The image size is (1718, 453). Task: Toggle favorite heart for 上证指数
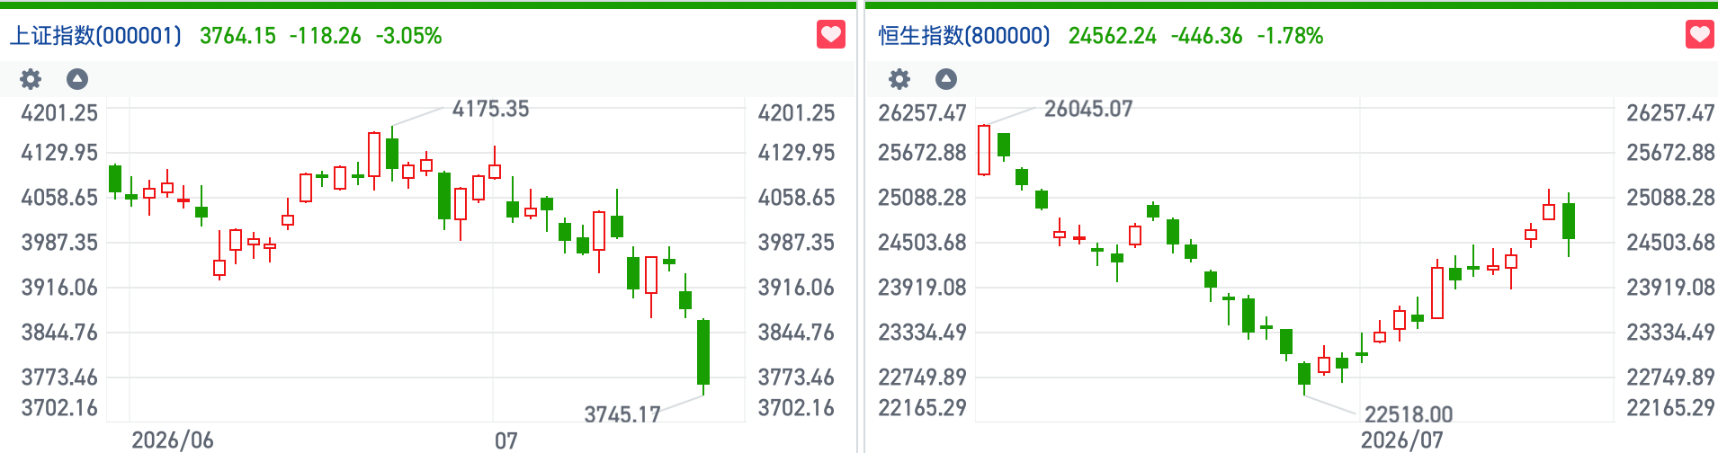831,35
